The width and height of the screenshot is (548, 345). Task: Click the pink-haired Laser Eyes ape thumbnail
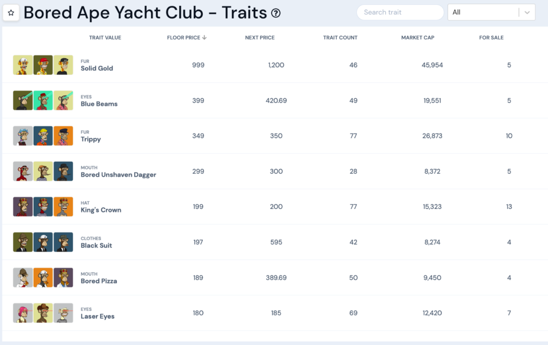point(22,313)
